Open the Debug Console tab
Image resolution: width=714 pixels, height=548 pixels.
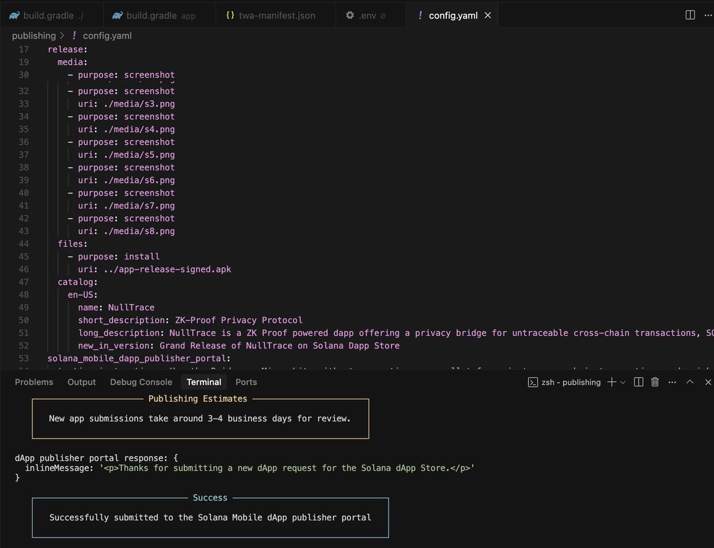point(141,382)
